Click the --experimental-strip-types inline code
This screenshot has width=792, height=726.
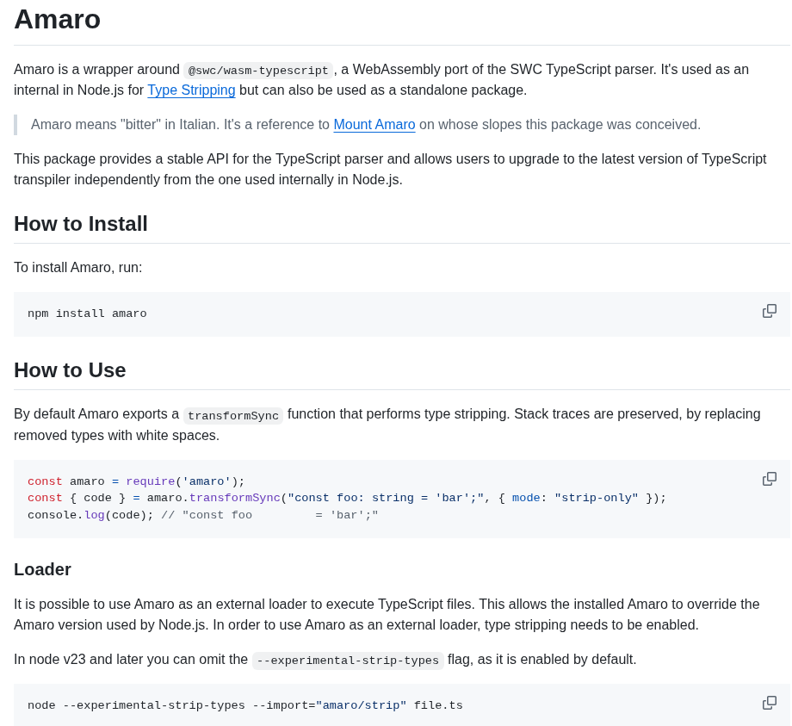coord(348,661)
